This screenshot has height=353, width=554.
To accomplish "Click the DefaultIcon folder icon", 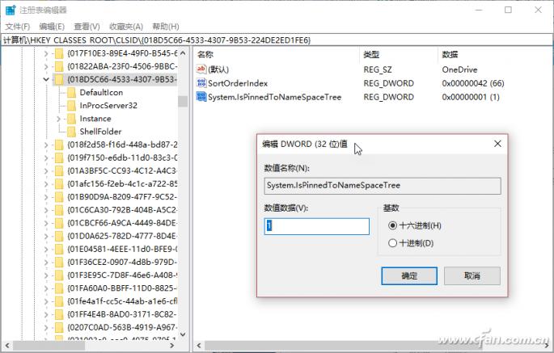I will [x=71, y=92].
